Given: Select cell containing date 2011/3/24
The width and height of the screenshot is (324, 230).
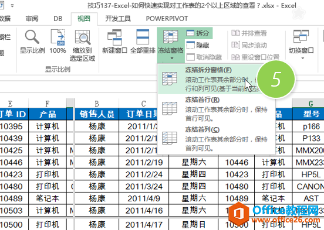Looking at the screenshot, I should pos(144,186).
